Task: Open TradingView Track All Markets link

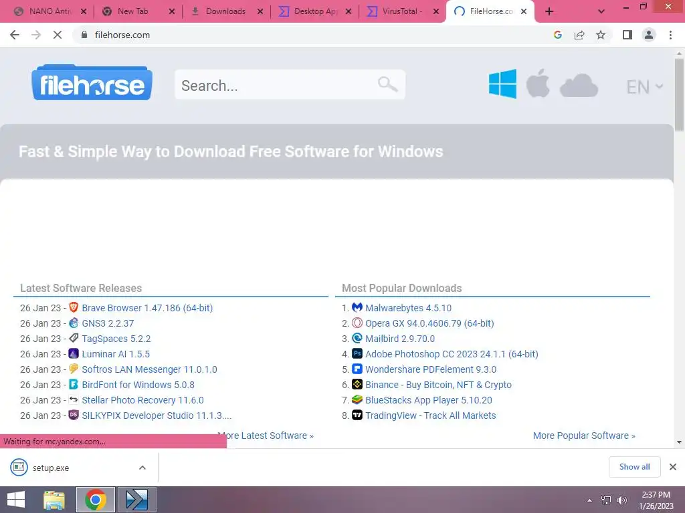Action: coord(430,415)
